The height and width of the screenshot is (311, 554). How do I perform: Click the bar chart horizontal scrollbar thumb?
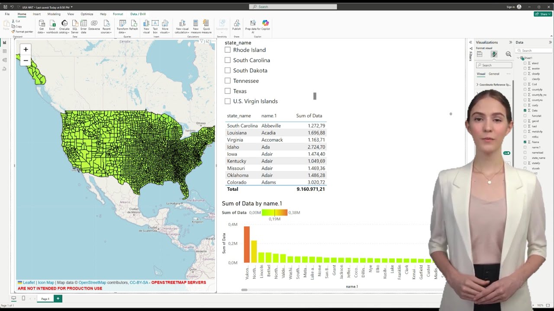coord(245,290)
